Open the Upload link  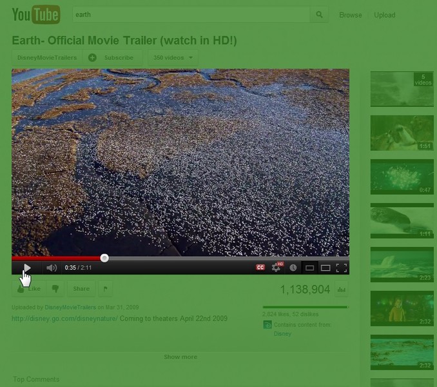coord(384,15)
